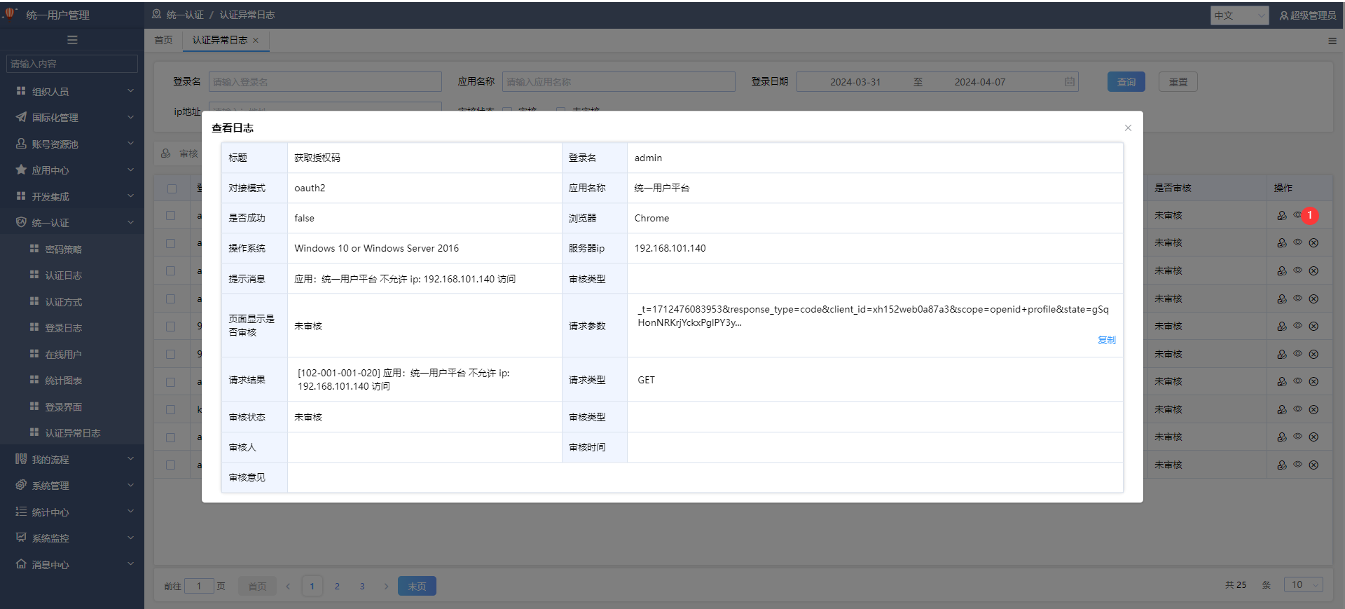Click the 账号资源池 user icon
The height and width of the screenshot is (609, 1345).
pos(21,143)
